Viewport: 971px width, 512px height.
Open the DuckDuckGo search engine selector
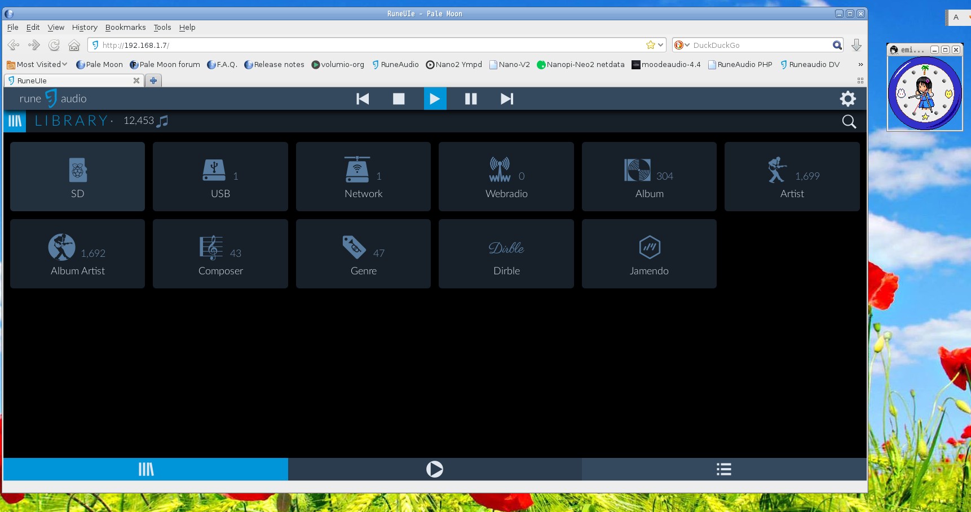682,45
